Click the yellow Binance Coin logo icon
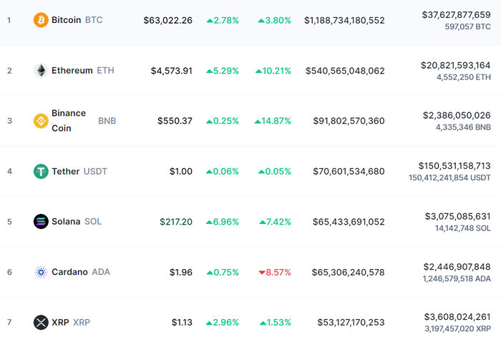This screenshot has height=347, width=501. (x=41, y=121)
